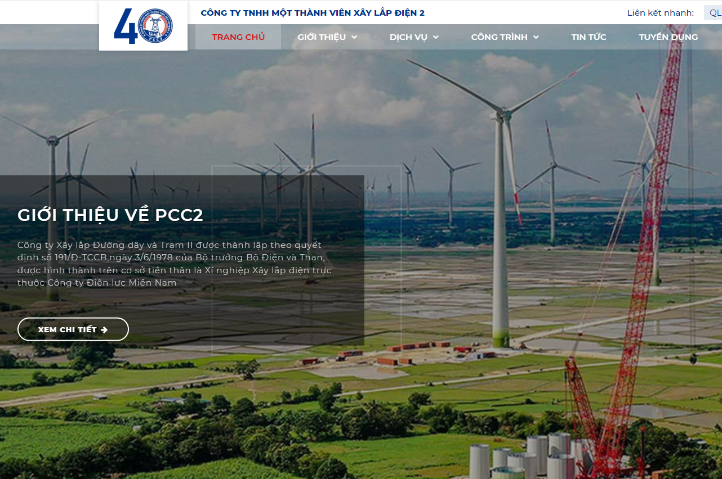
Task: Click the Liên kết nhanh label
Action: pos(661,13)
